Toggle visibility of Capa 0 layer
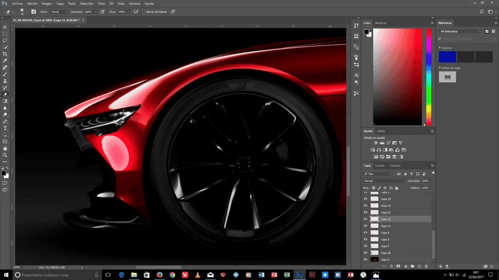 pyautogui.click(x=365, y=260)
